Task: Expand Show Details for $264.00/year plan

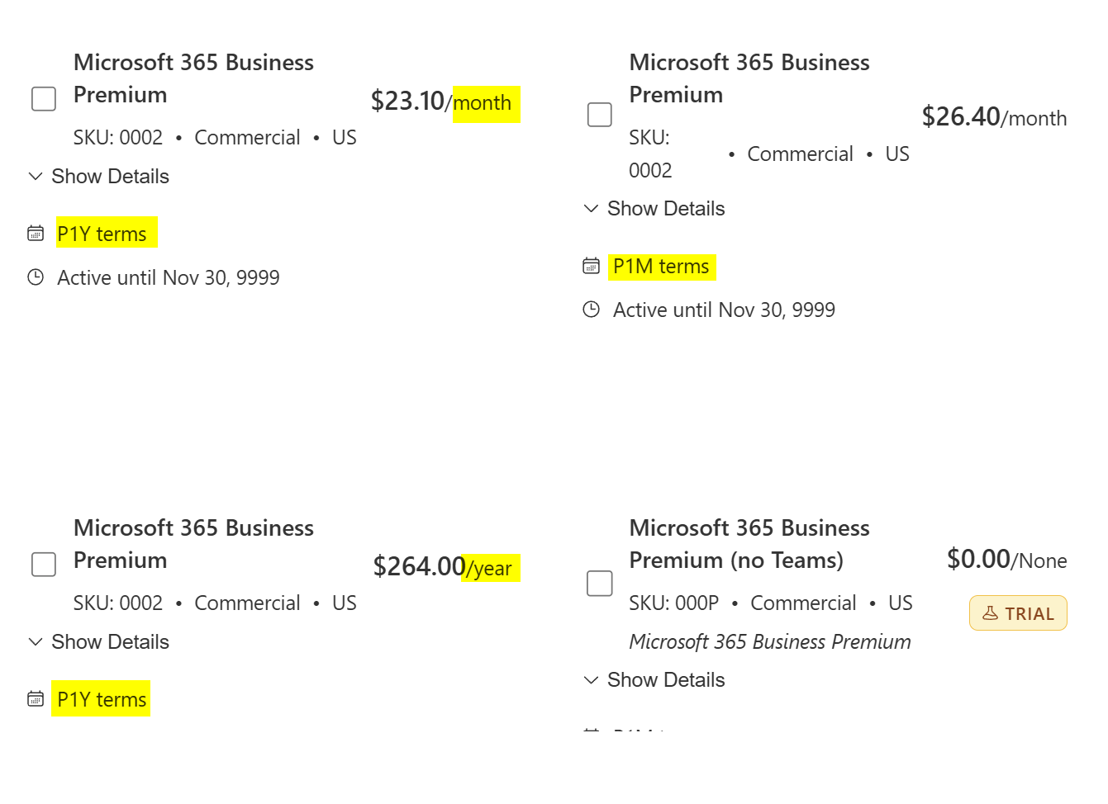Action: click(98, 642)
